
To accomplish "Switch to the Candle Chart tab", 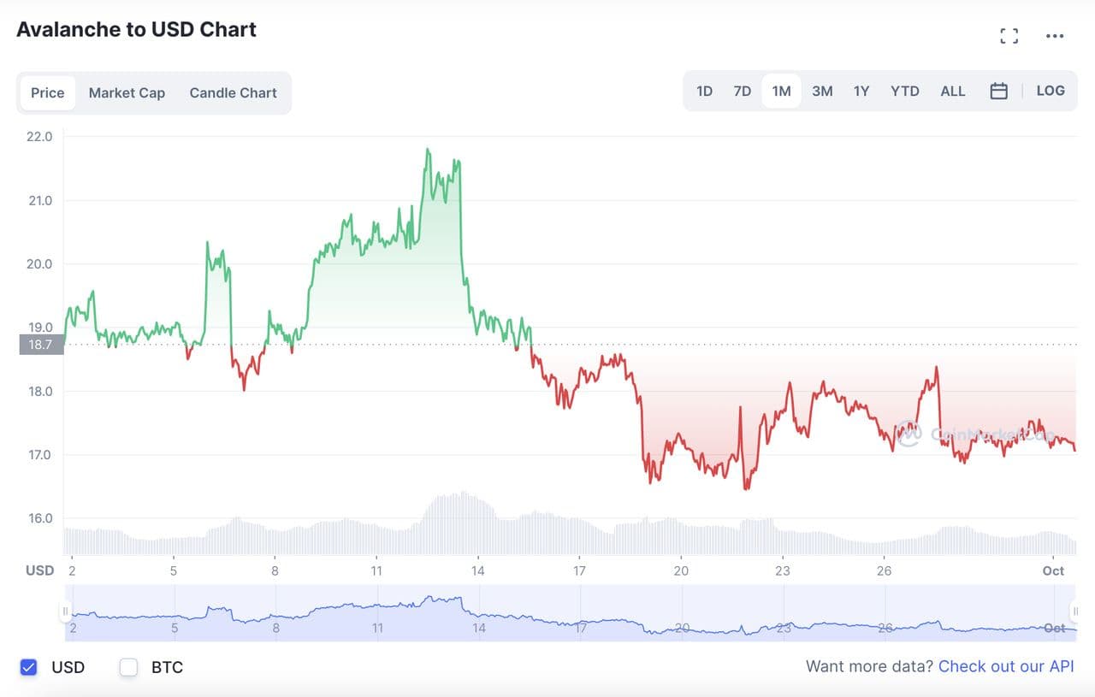I will click(x=233, y=92).
